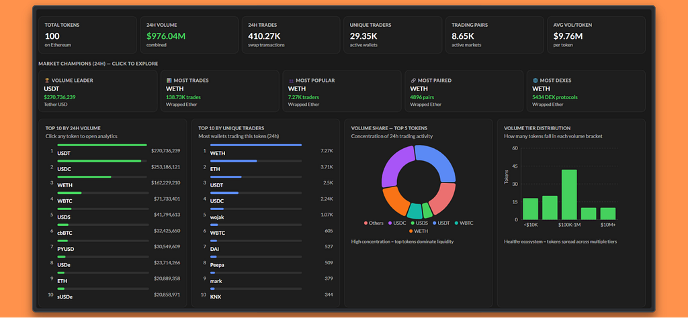Click the Others legend dot
This screenshot has height=318, width=688.
366,223
